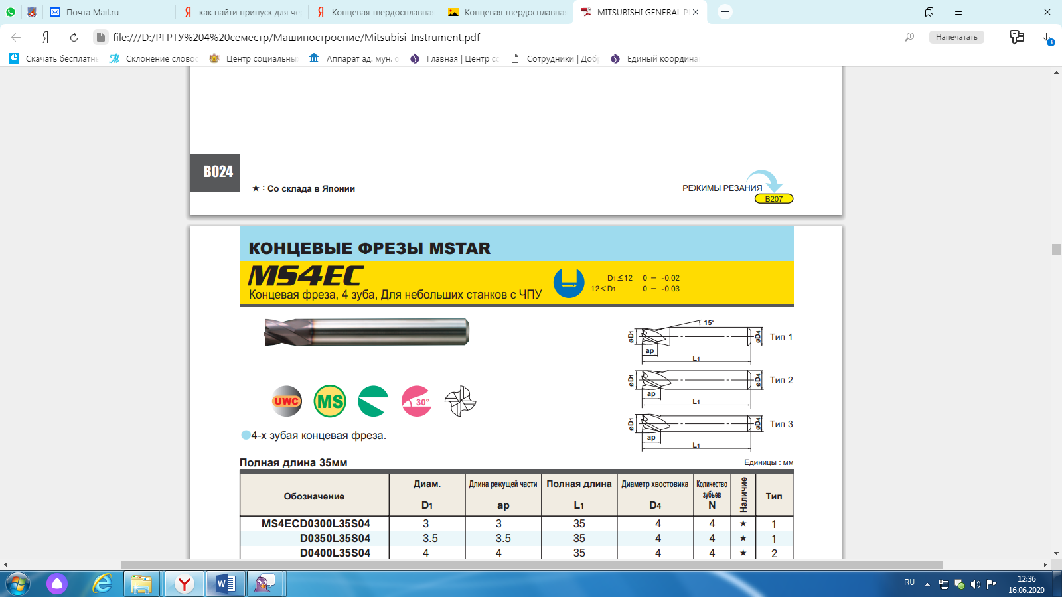1062x597 pixels.
Task: Open the Yandex Browser hamburger menu
Action: pos(958,12)
